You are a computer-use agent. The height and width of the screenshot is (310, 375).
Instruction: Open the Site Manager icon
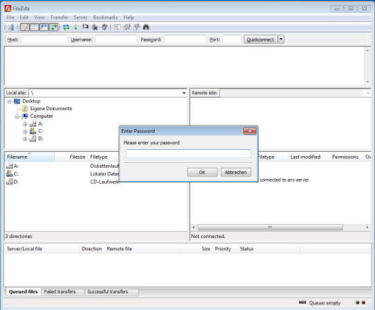pos(11,27)
